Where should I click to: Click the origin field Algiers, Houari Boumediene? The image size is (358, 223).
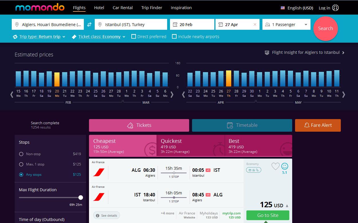(48, 25)
